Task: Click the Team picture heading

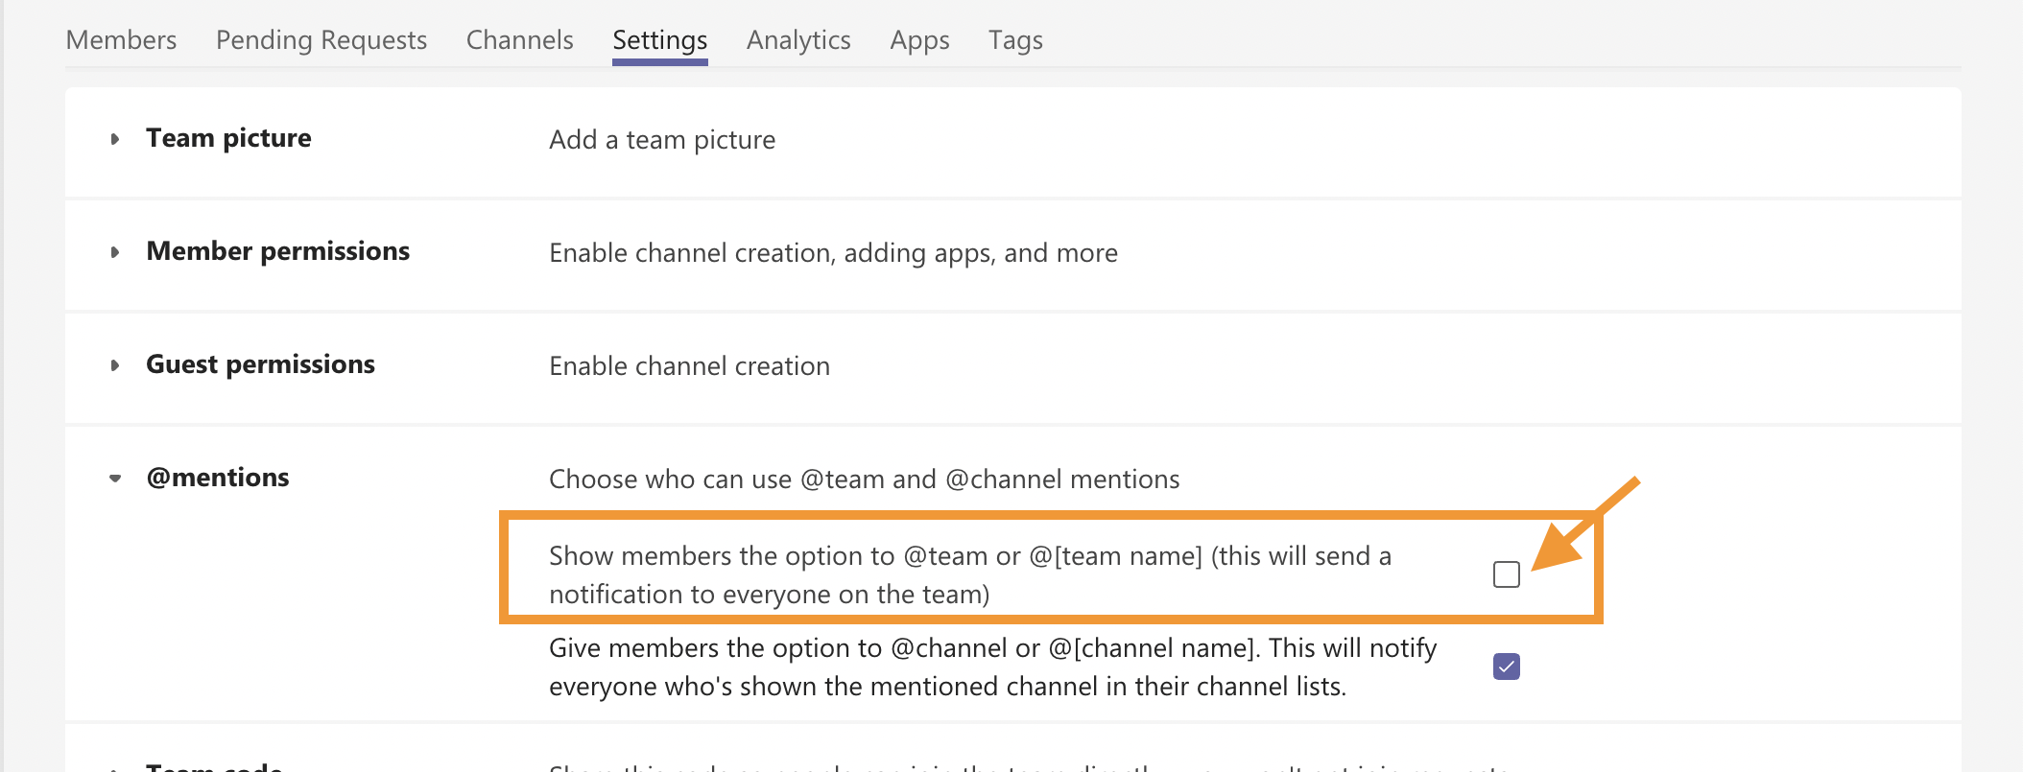Action: tap(228, 138)
